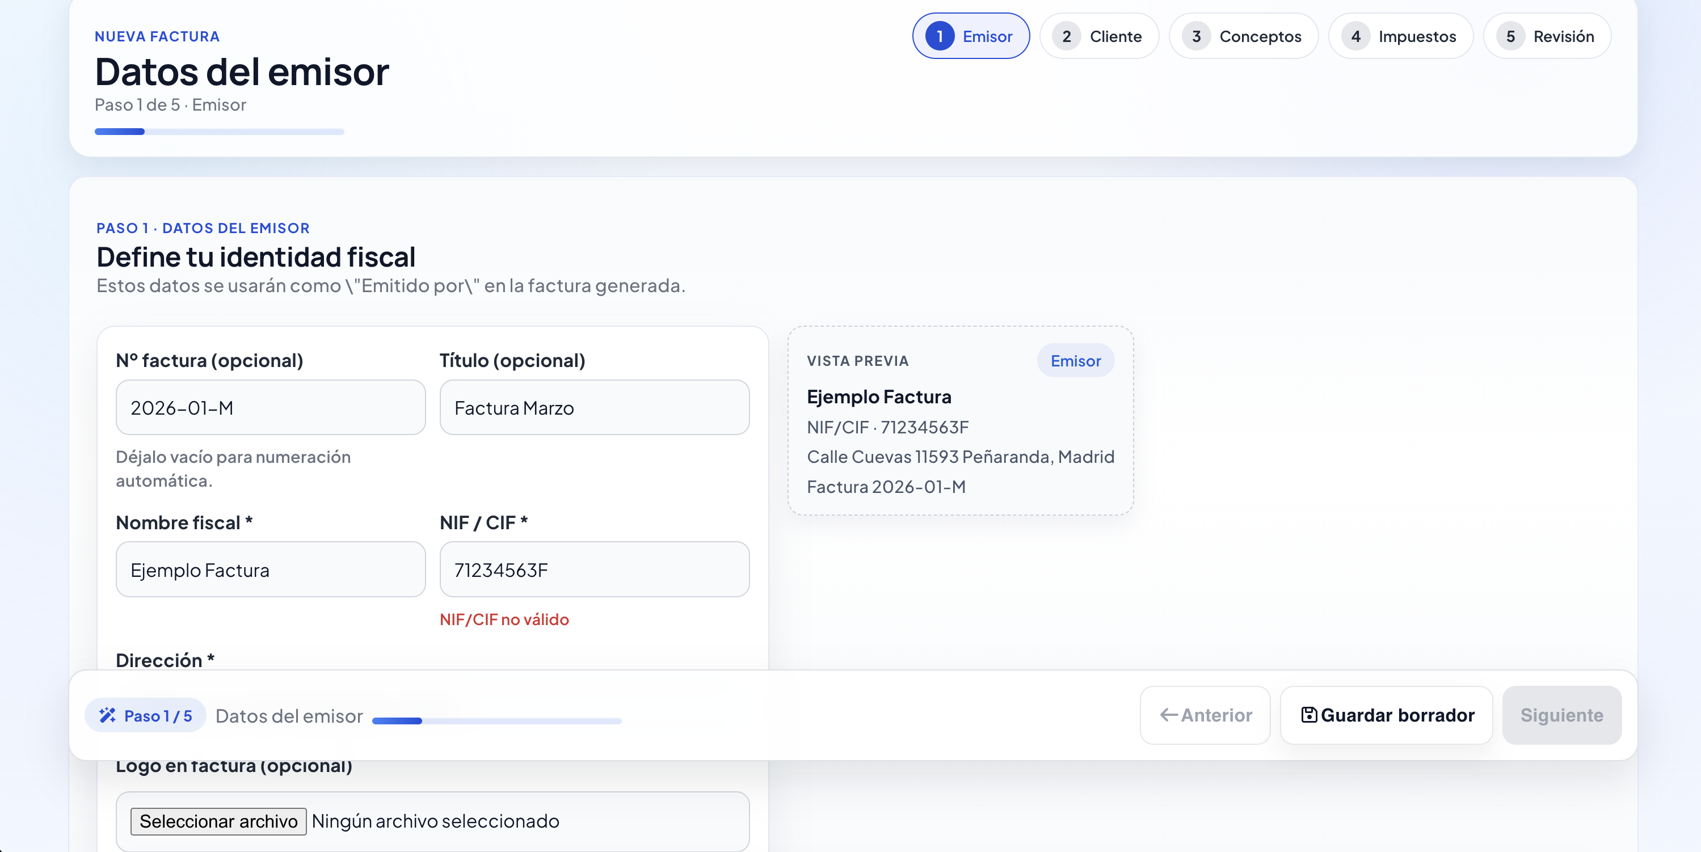
Task: Click the Emisor badge in Vista Previa
Action: click(x=1075, y=361)
